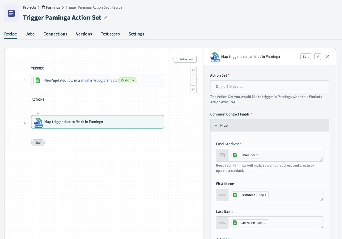The image size is (342, 239).
Task: Go to Projects in the breadcrumb
Action: (x=29, y=7)
